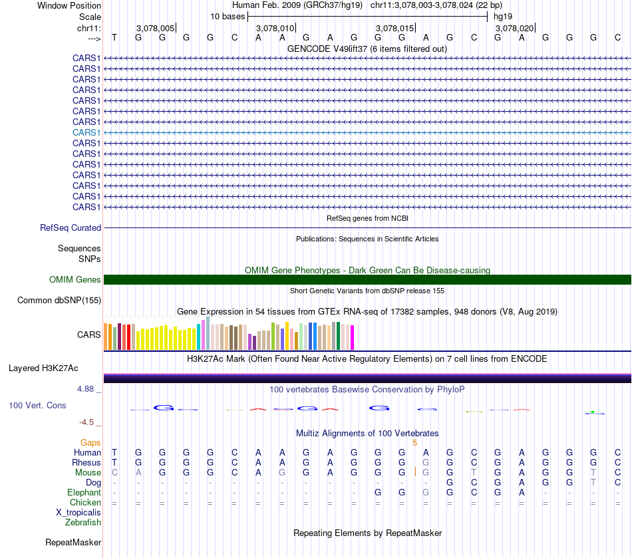Click the RefSeq genes from NCBI title
Image resolution: width=632 pixels, height=558 pixels.
367,218
